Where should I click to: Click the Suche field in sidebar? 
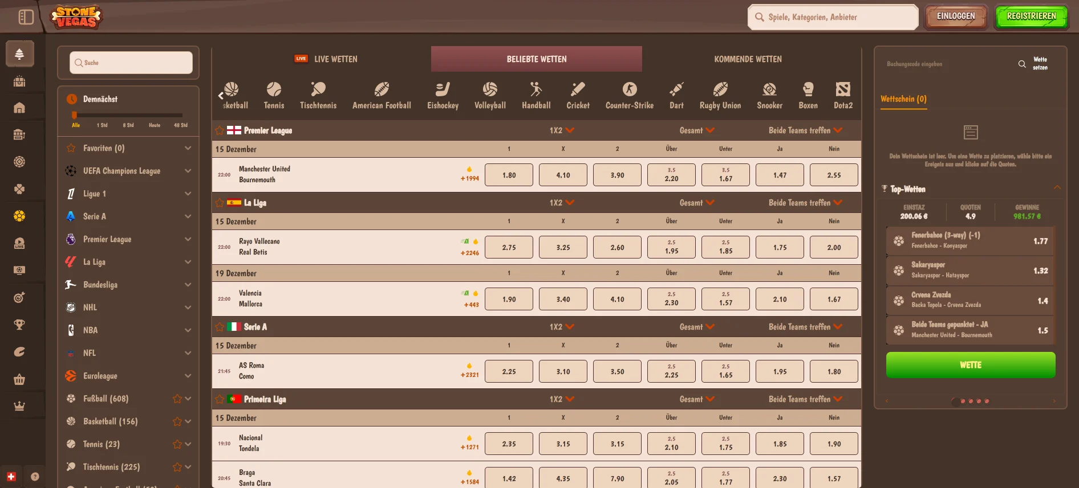click(131, 63)
